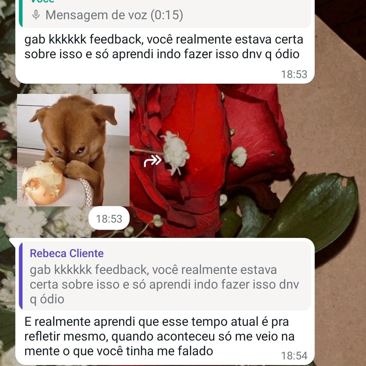Tap the 18:54 timestamp on last message

click(x=294, y=356)
